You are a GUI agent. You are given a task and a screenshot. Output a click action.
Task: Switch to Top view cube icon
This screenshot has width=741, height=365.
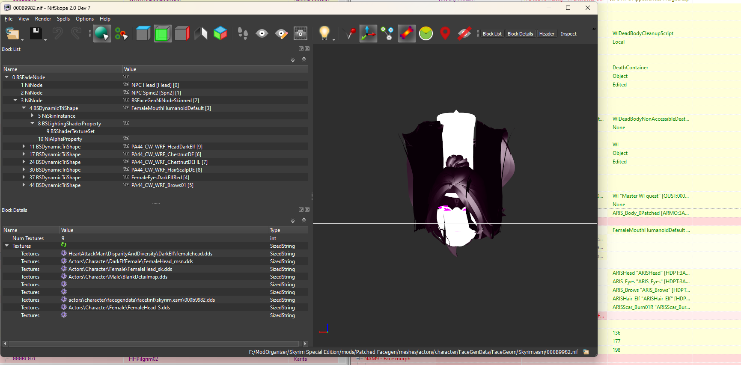(x=143, y=33)
